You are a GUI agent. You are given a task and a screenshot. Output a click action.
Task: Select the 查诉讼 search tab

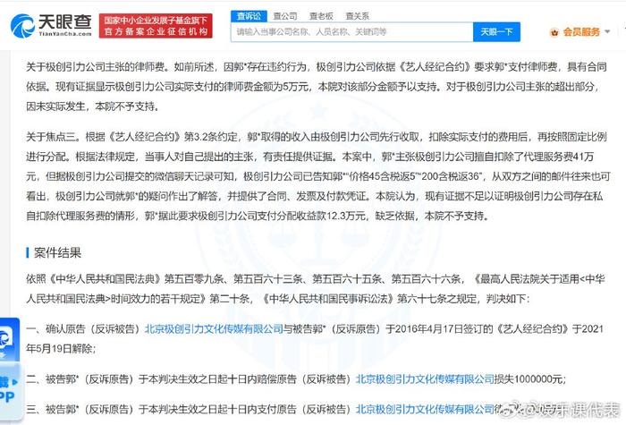(249, 16)
